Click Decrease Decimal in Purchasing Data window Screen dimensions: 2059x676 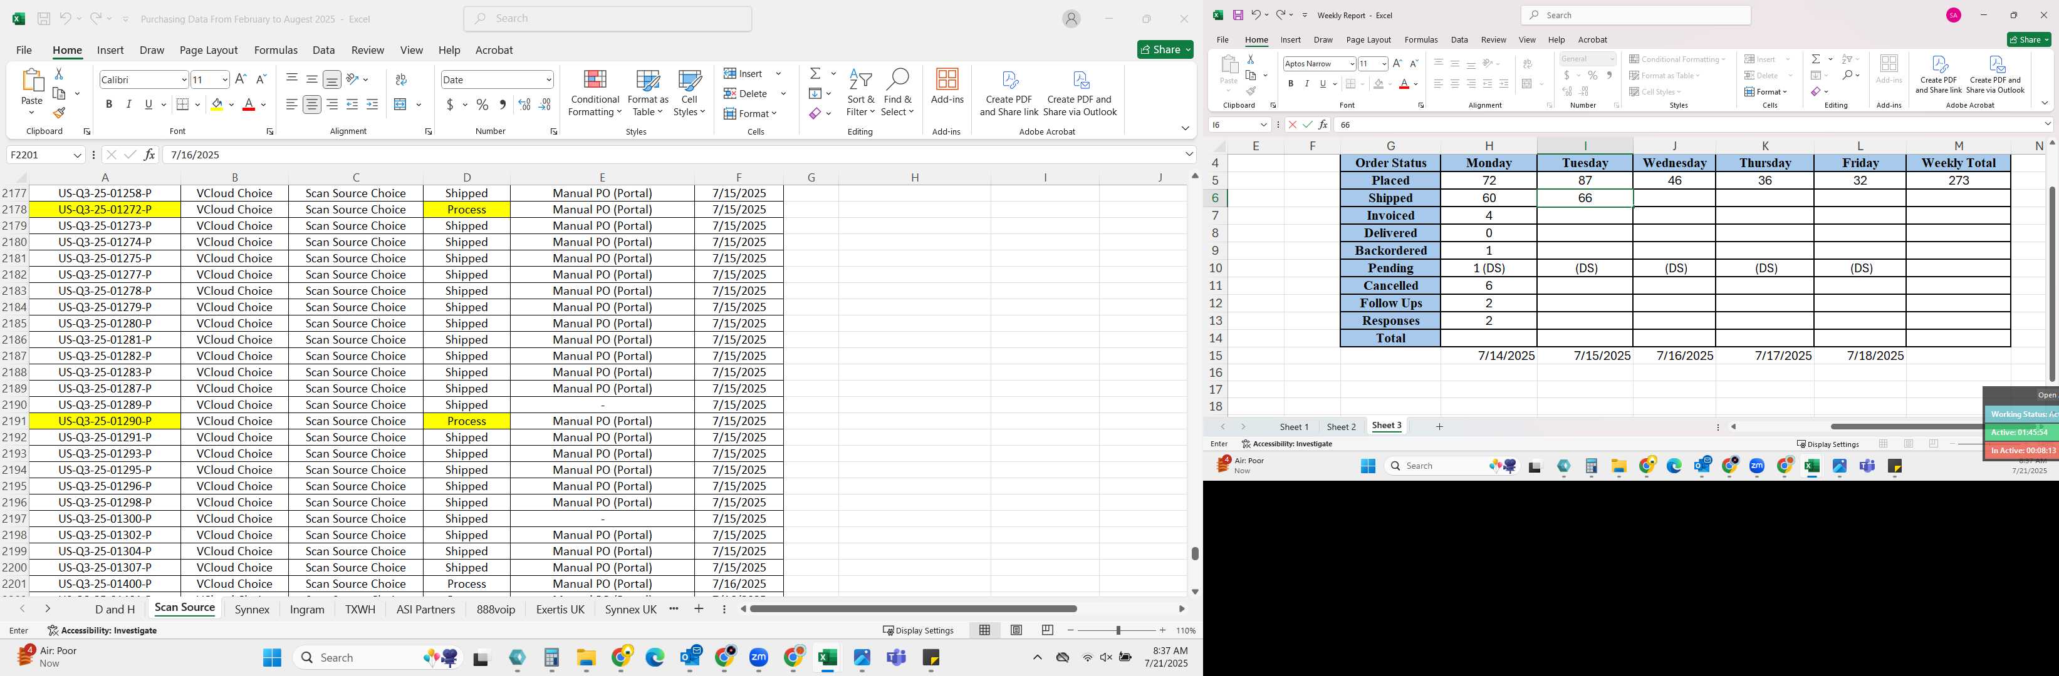tap(545, 105)
